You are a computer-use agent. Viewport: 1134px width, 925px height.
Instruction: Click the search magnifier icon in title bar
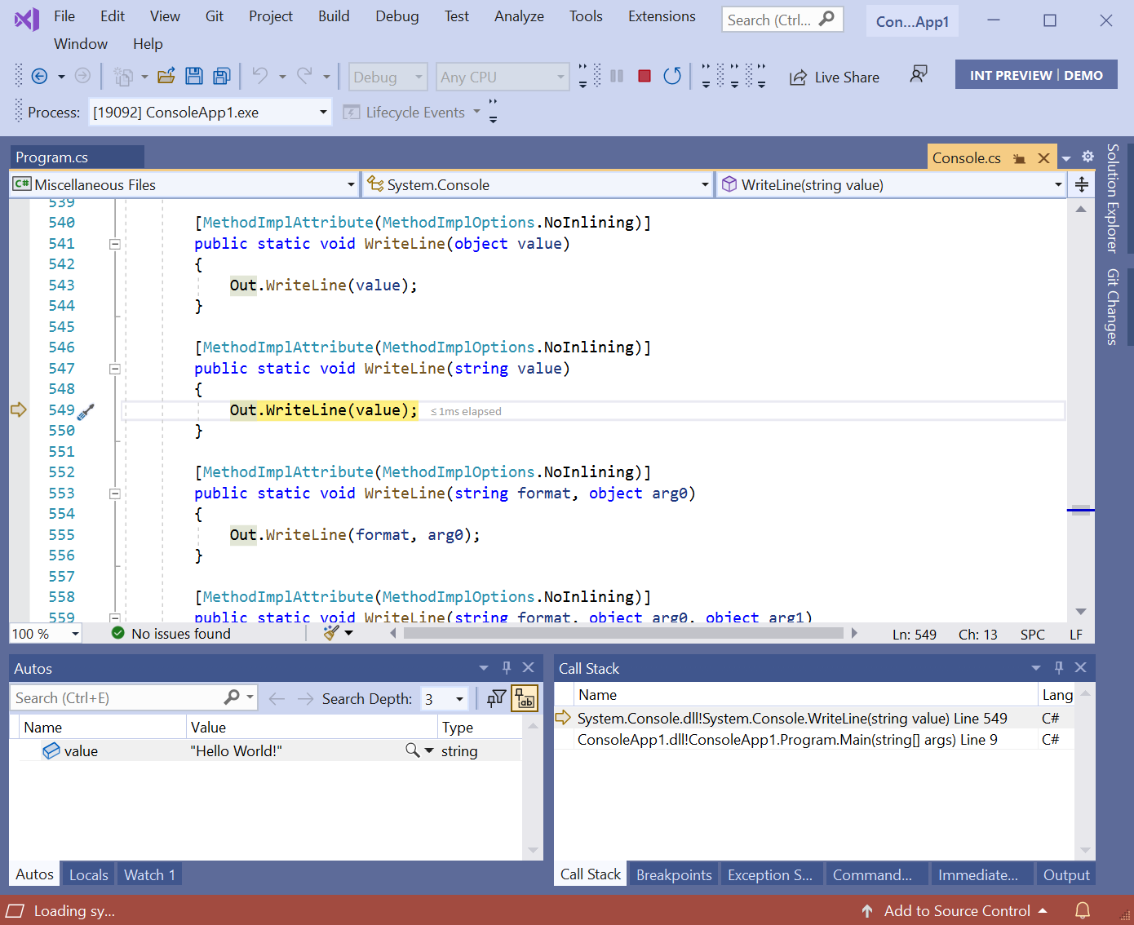826,19
